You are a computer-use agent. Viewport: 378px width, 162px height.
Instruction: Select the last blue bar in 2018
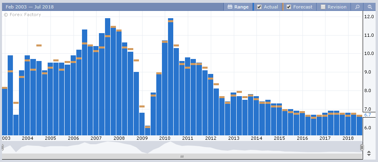[x=359, y=126]
